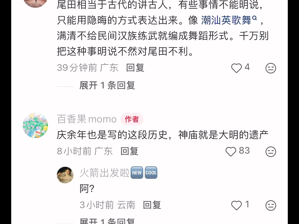The height and width of the screenshot is (224, 299).
Task: Tap the search magnifier after 潮汕英歌舞
Action: tap(254, 18)
